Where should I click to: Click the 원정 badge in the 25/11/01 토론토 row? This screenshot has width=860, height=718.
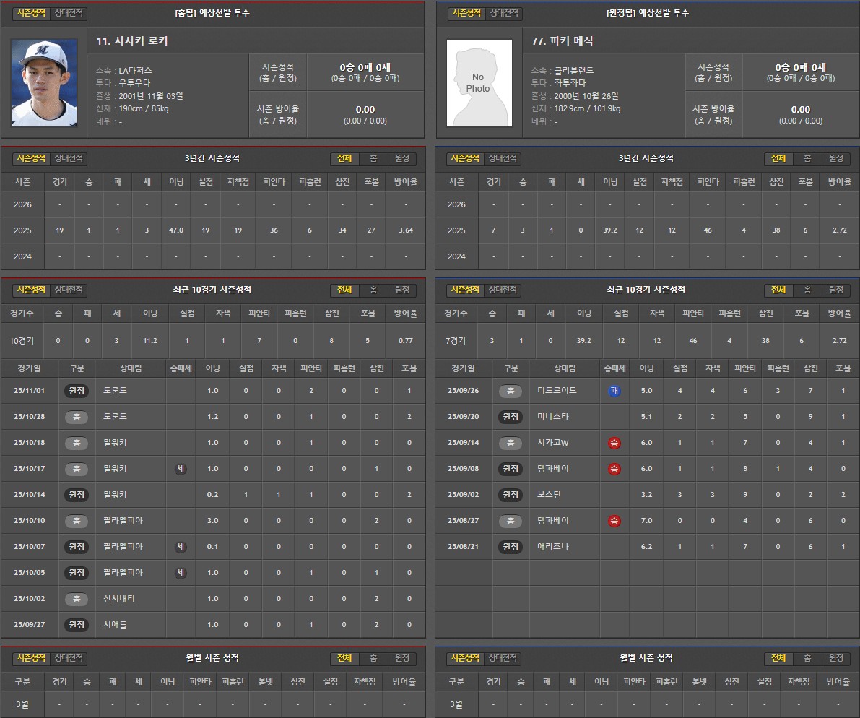click(77, 391)
